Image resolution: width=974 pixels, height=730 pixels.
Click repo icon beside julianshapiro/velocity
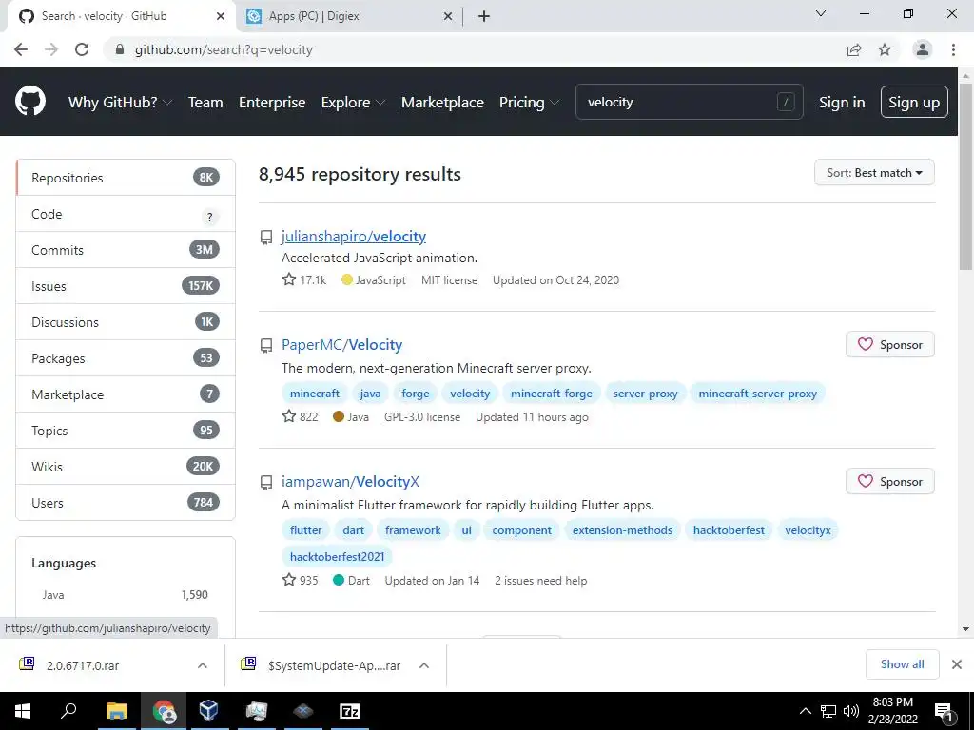pos(266,237)
